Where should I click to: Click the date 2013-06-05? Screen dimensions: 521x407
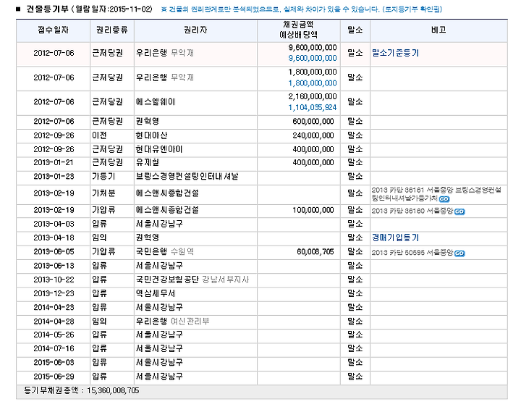pyautogui.click(x=54, y=252)
